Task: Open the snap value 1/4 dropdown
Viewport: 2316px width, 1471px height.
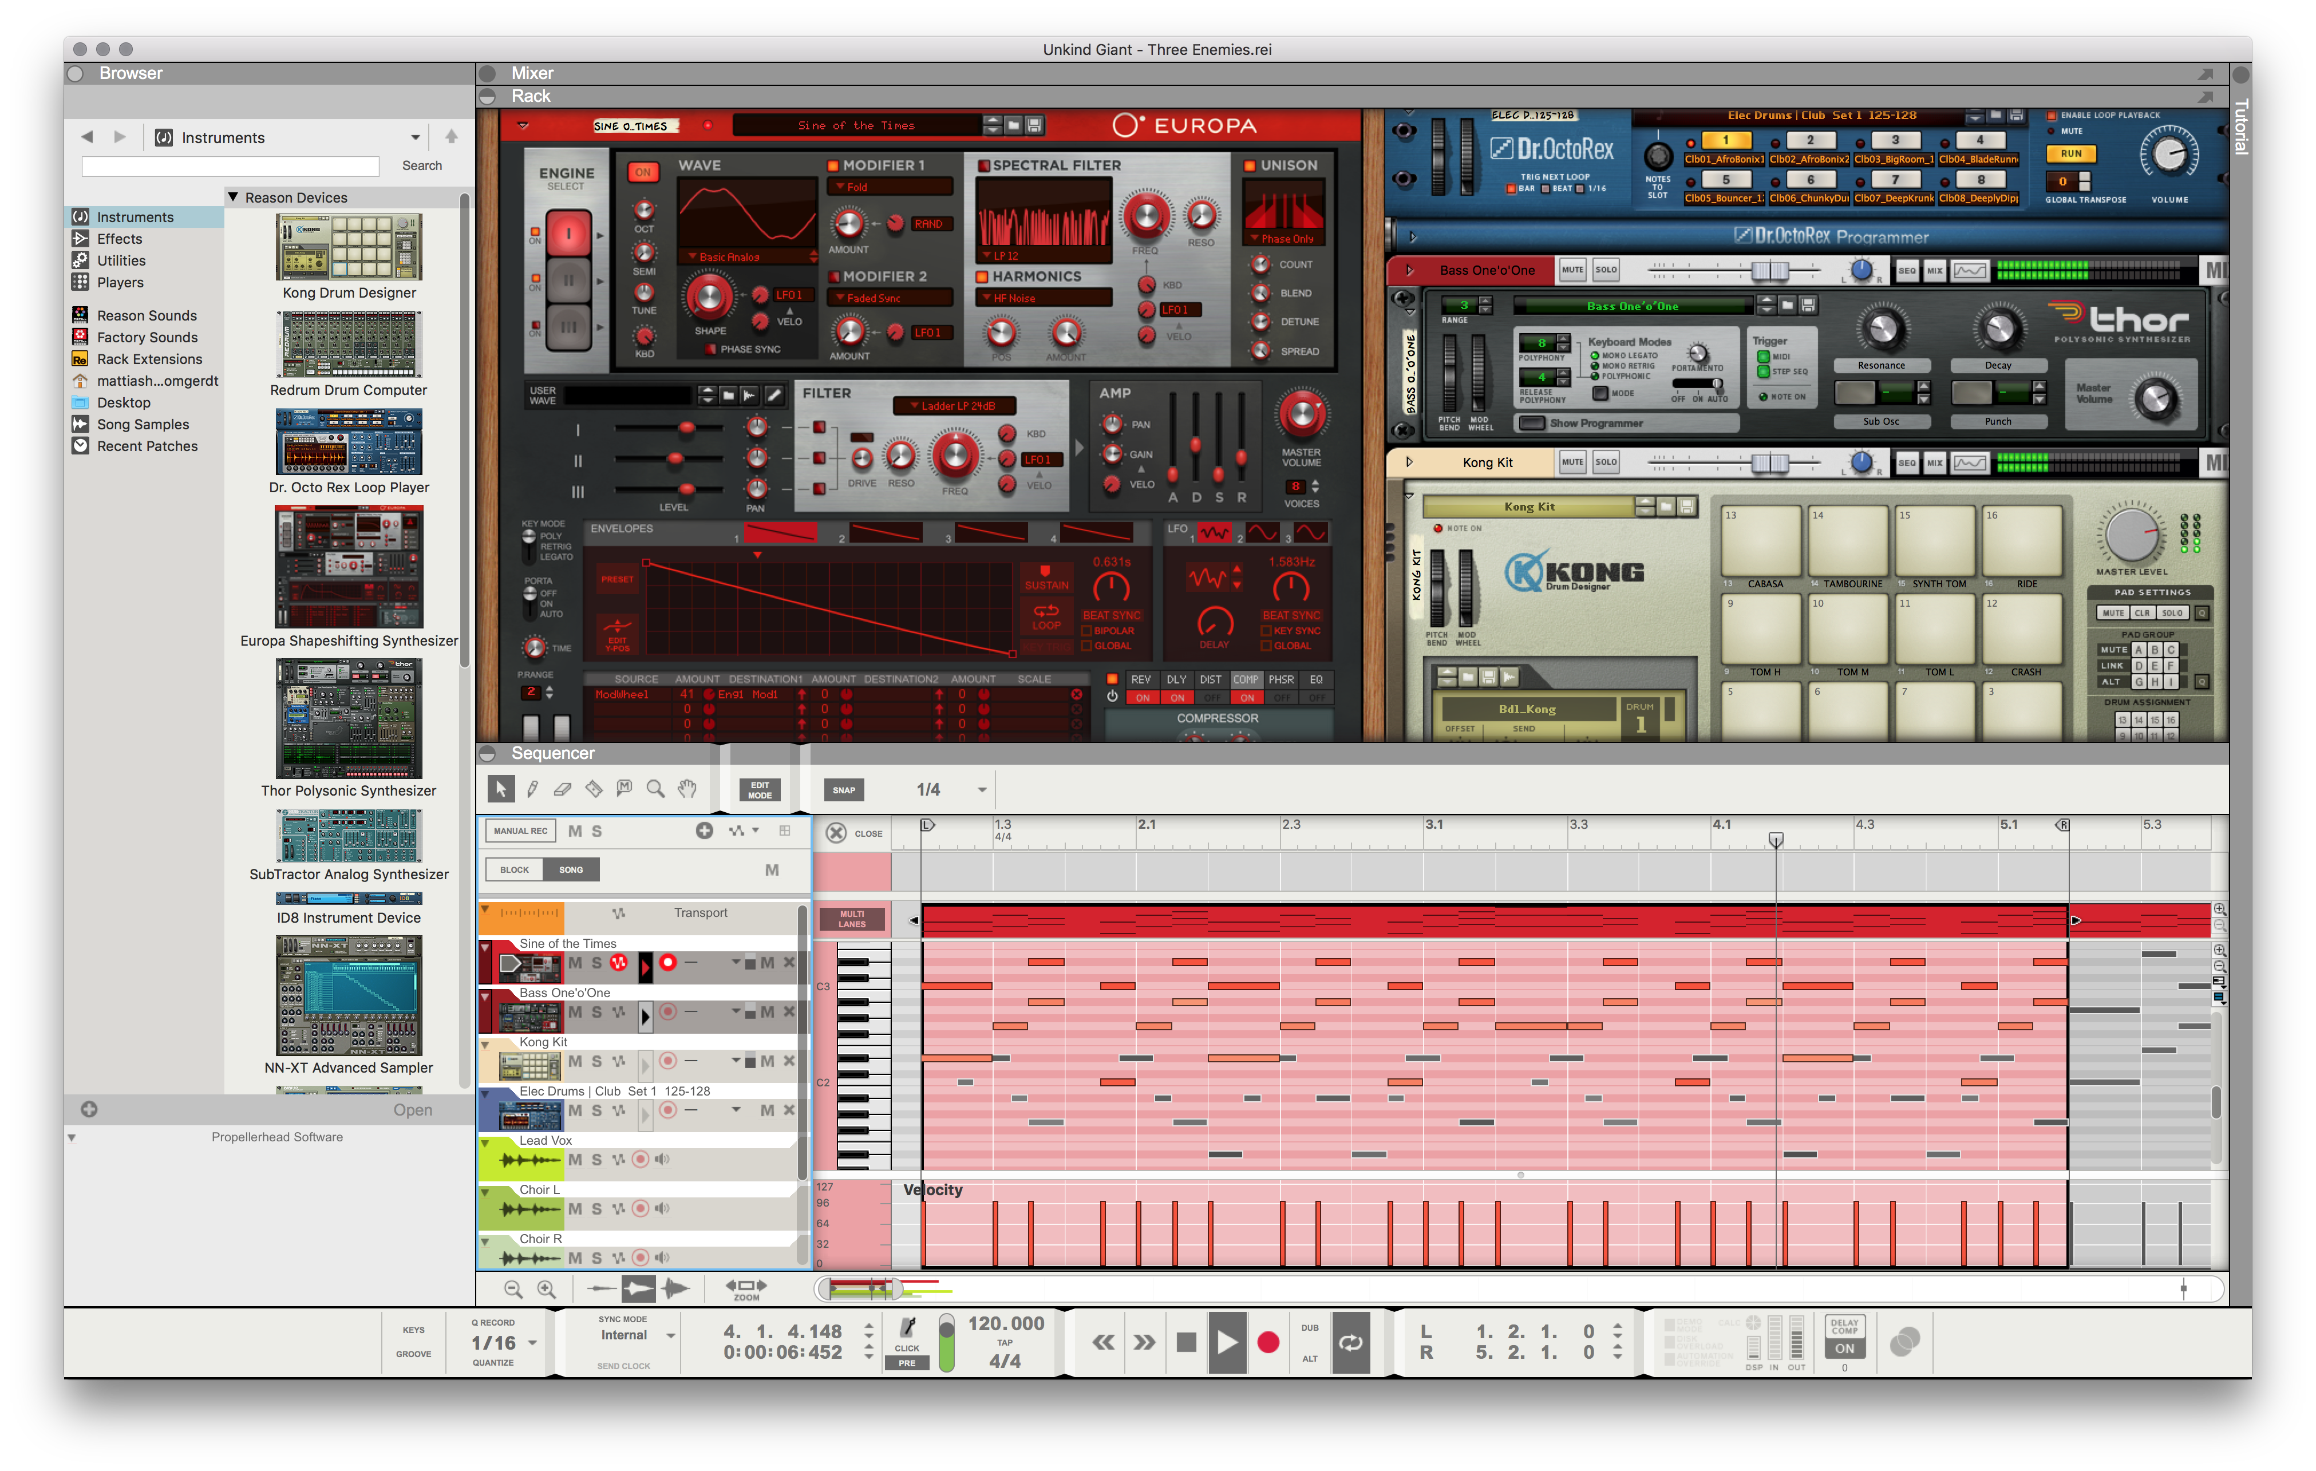Action: click(x=982, y=790)
